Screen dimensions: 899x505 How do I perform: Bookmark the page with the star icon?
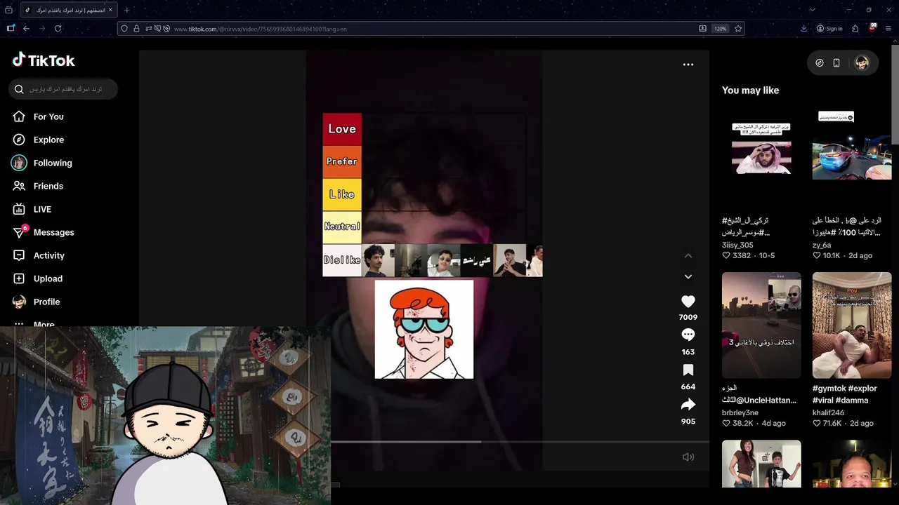[x=738, y=29]
